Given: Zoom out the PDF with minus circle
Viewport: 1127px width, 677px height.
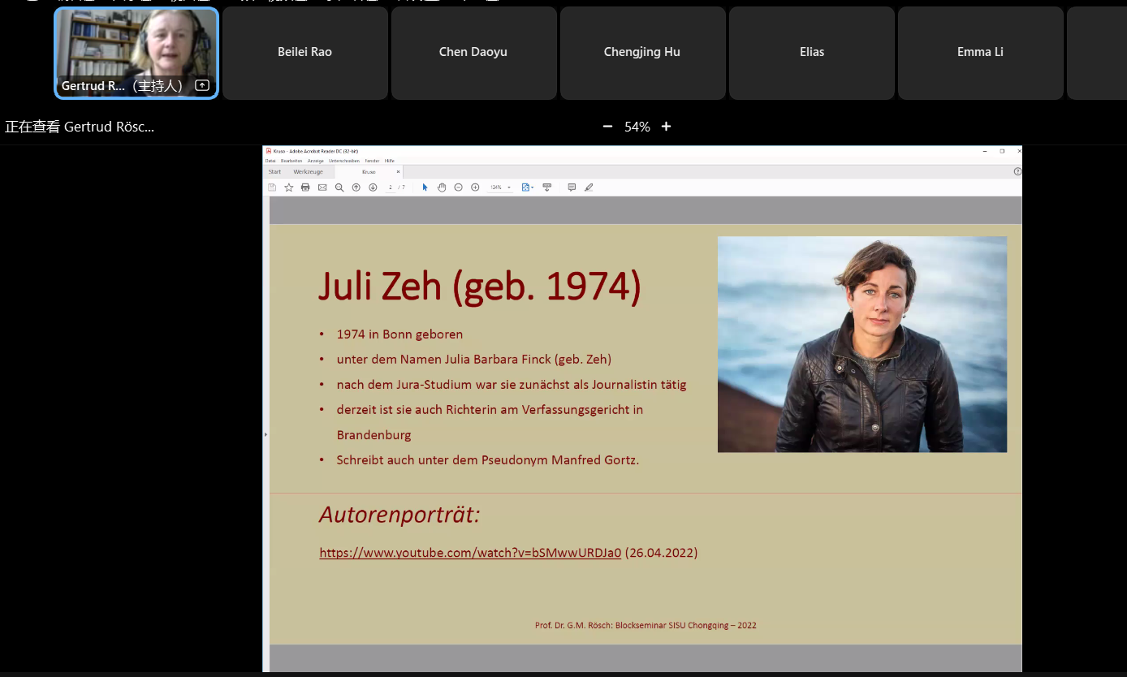Looking at the screenshot, I should point(458,188).
